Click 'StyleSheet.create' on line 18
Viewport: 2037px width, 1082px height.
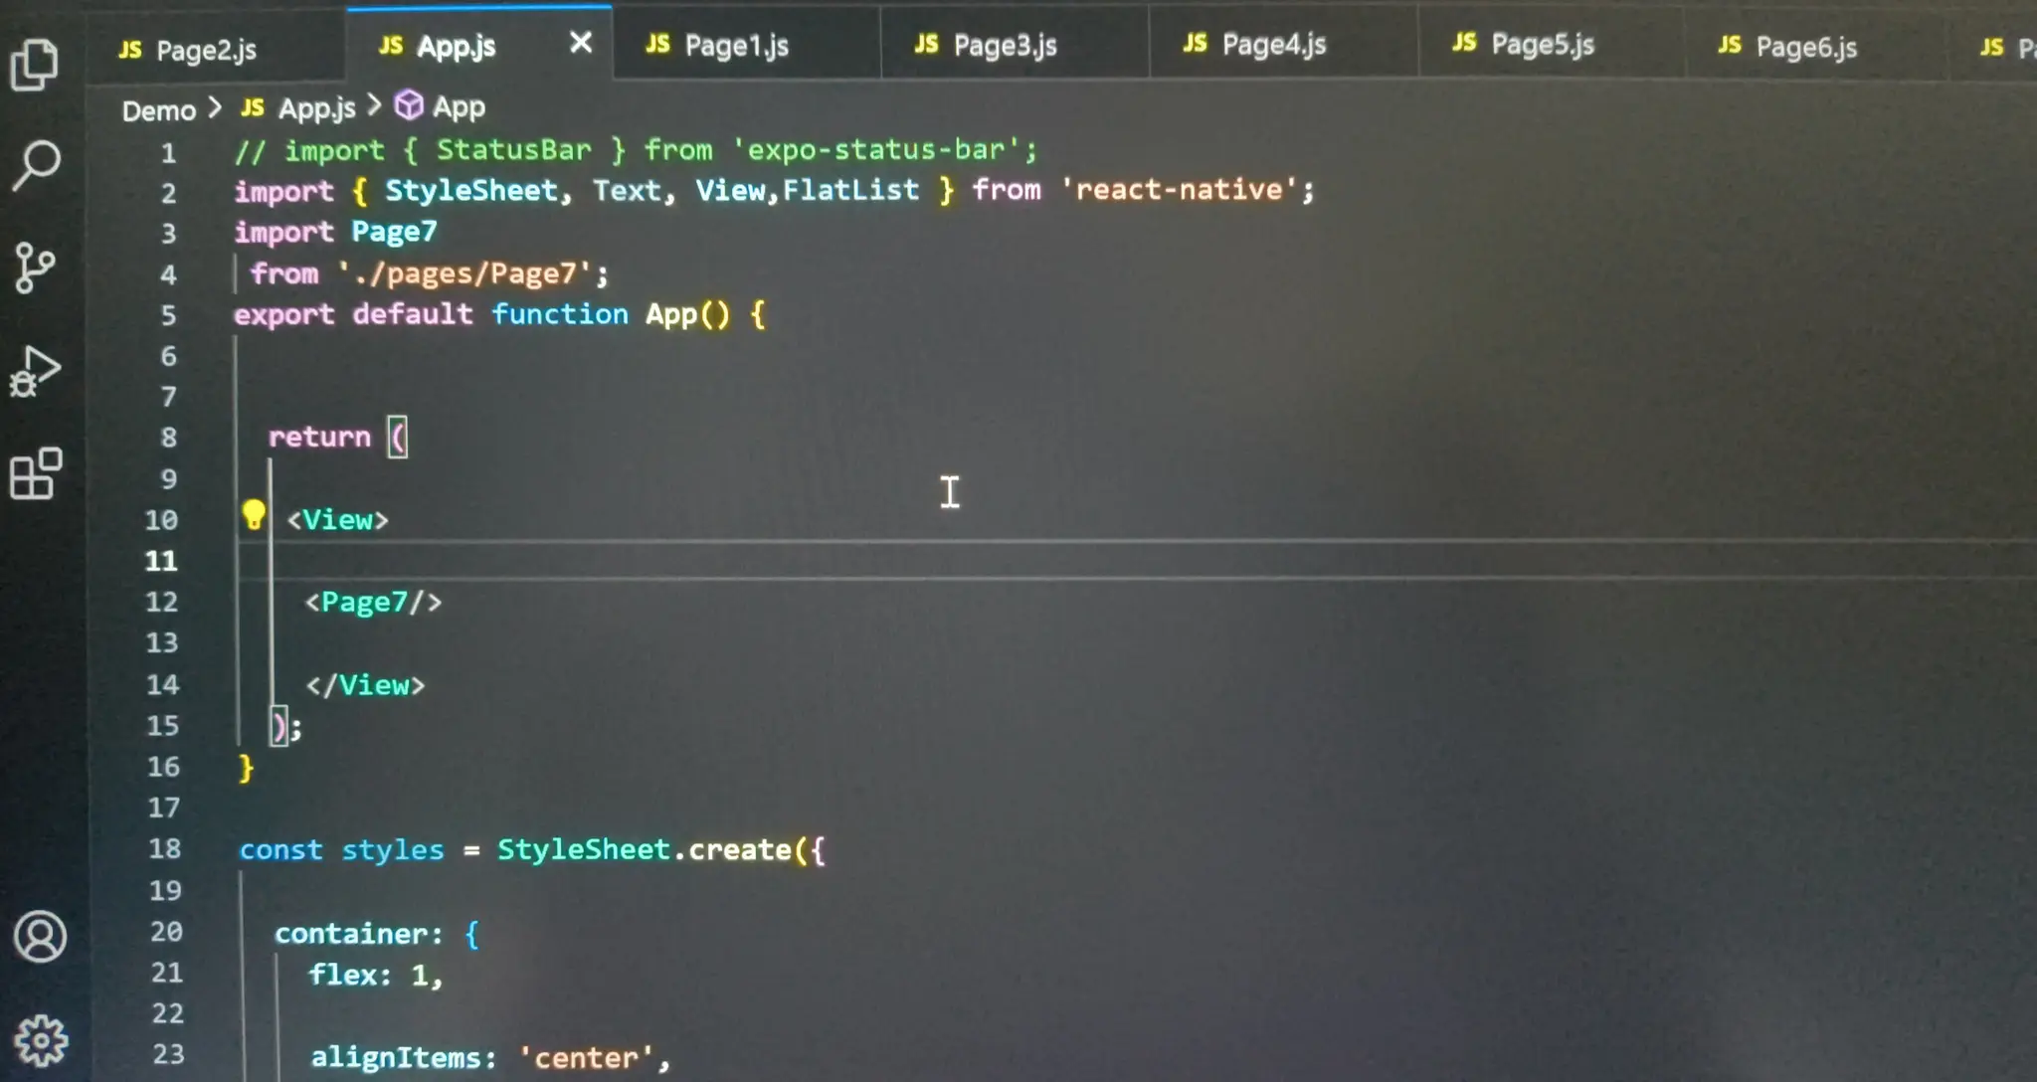645,849
